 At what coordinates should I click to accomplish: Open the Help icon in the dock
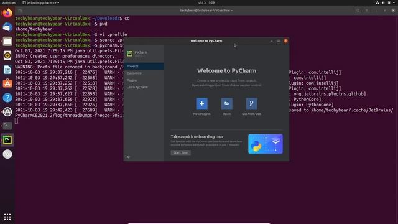click(x=7, y=98)
